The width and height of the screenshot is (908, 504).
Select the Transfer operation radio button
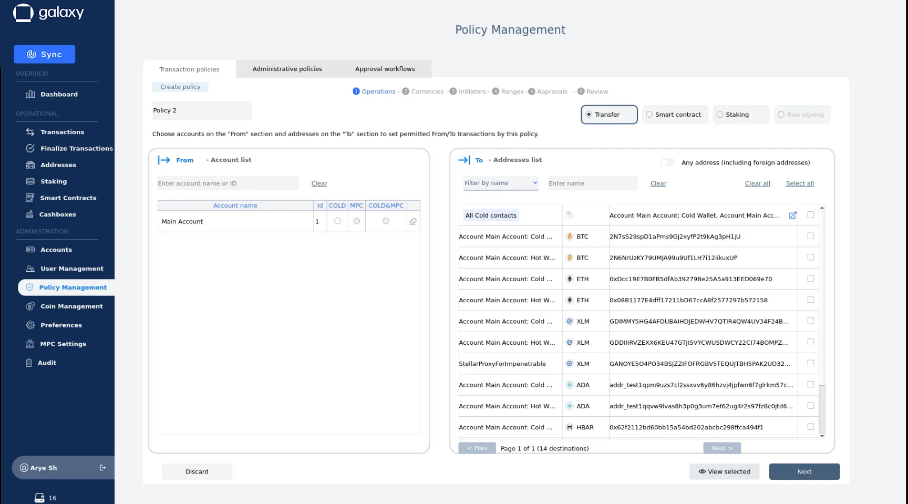[x=589, y=115]
